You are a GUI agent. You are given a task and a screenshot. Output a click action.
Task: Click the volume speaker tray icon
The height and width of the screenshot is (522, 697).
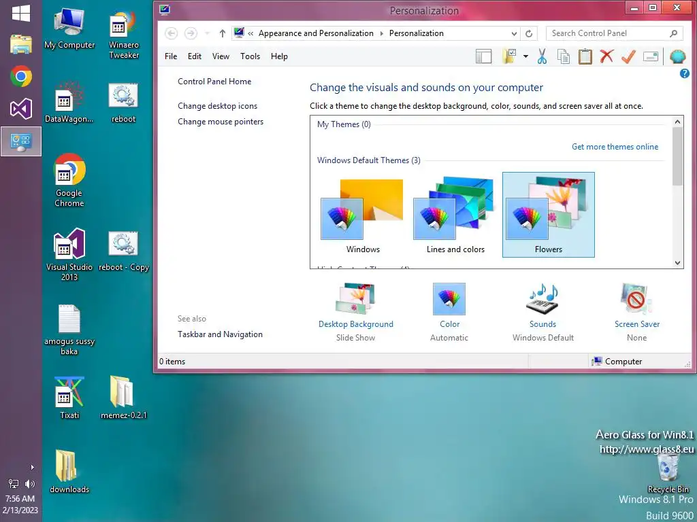[x=30, y=484]
